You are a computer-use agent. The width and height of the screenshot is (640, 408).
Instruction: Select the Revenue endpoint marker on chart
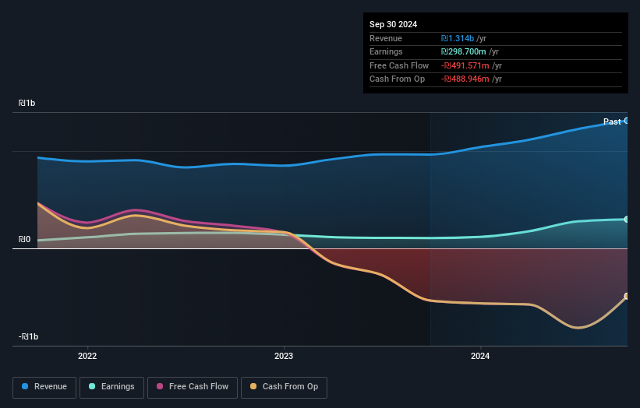627,121
